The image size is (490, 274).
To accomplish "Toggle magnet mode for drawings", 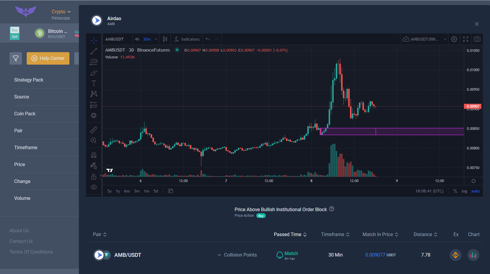I will pyautogui.click(x=94, y=155).
